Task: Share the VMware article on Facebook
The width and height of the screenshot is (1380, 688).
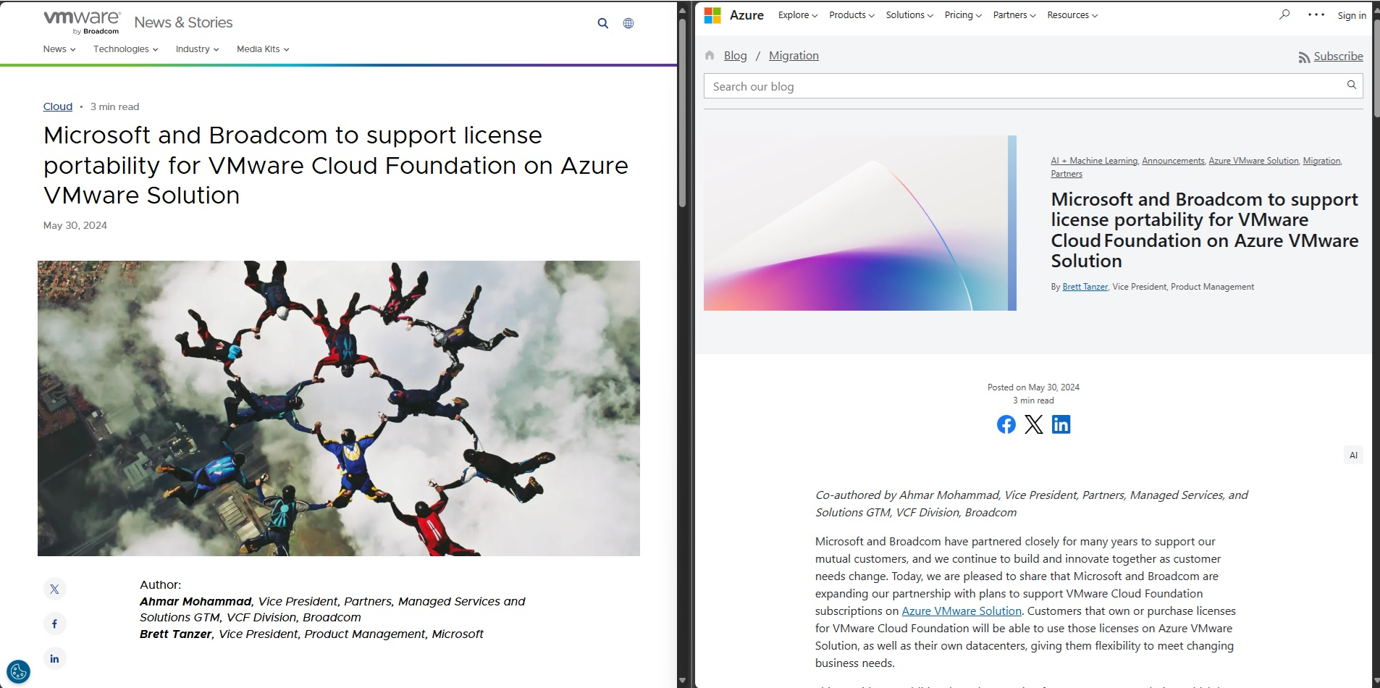Action: click(54, 623)
